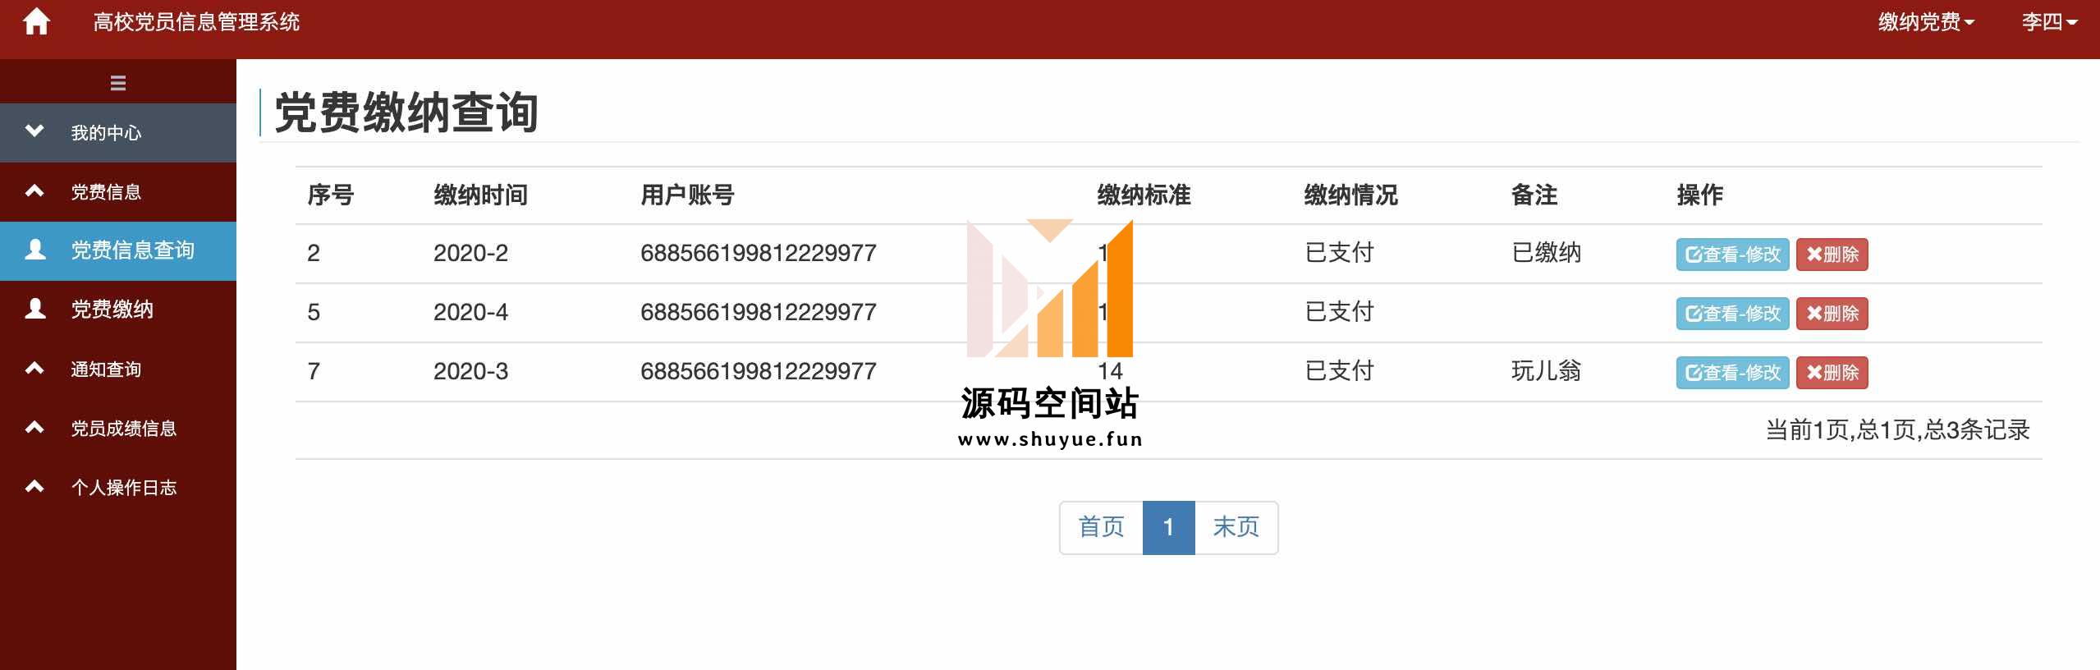2100x670 pixels.
Task: Click 删除 for record 2020-2
Action: pos(1832,255)
